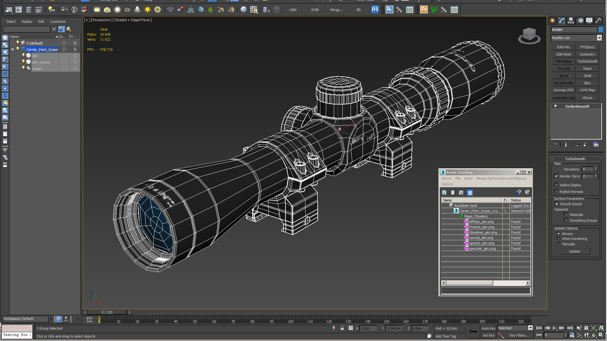Screen dimensions: 607x341
Task: Click the sun light icon in toolbar
Action: (147, 10)
